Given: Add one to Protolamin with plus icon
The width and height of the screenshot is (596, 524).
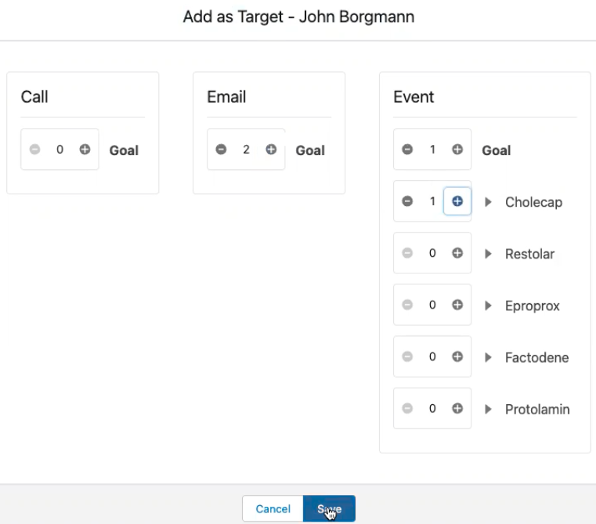Looking at the screenshot, I should [457, 408].
